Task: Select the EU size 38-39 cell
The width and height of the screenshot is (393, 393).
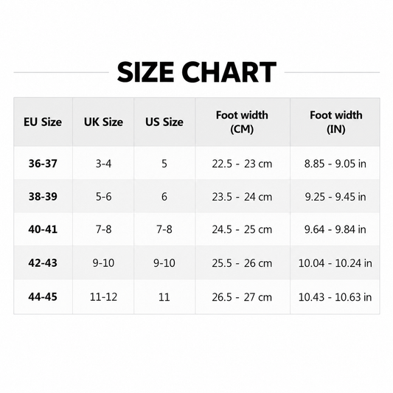Action: point(43,196)
